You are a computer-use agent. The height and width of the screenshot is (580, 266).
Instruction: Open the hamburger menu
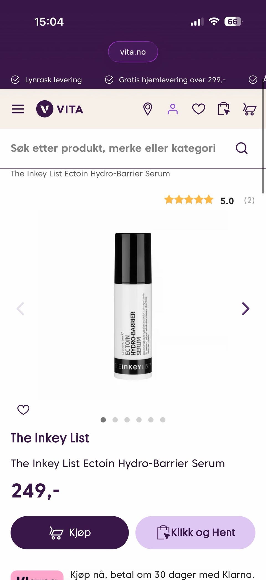click(18, 109)
